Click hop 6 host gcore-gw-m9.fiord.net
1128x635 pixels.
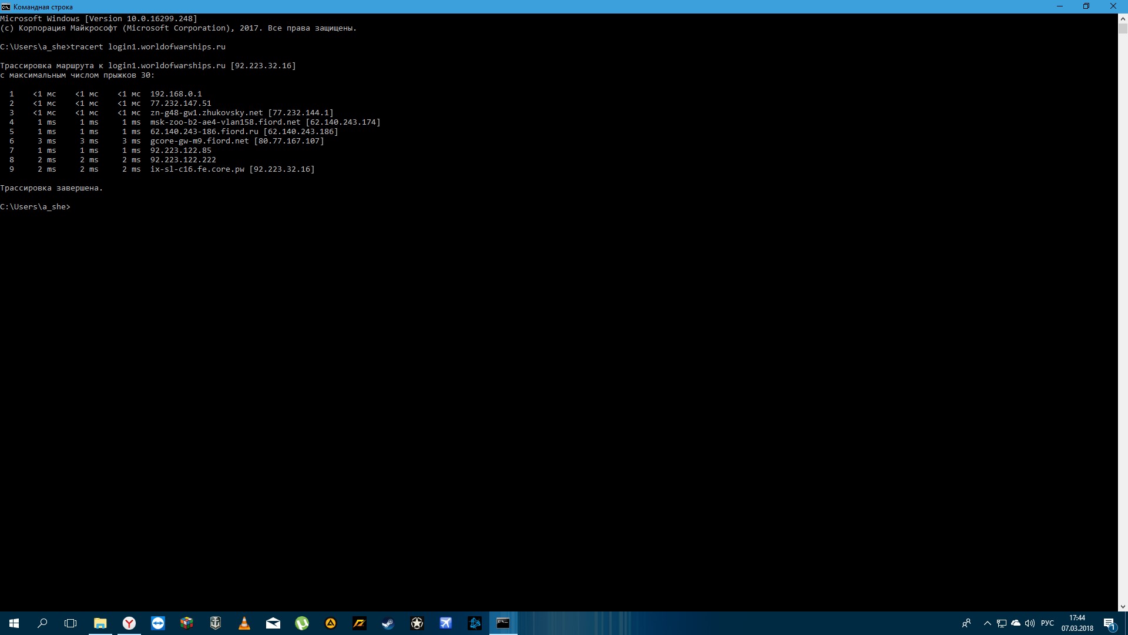pos(200,141)
